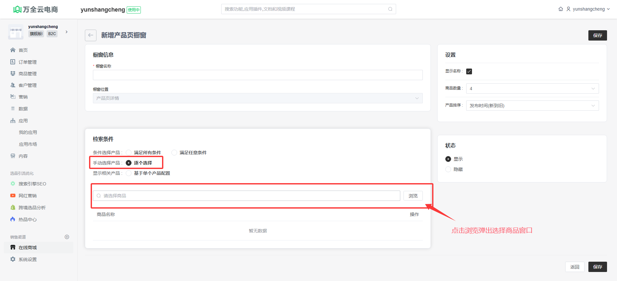617x281 pixels.
Task: Click the back arrow beside page title
Action: coord(91,35)
